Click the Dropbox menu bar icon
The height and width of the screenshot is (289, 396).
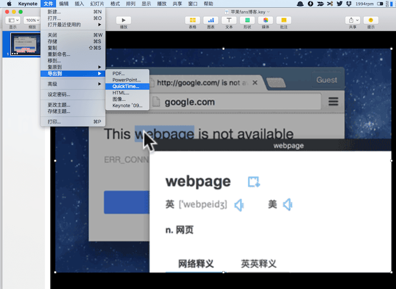[x=349, y=4]
